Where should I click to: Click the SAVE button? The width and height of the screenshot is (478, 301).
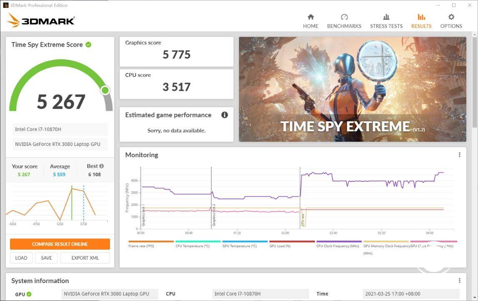(x=46, y=258)
